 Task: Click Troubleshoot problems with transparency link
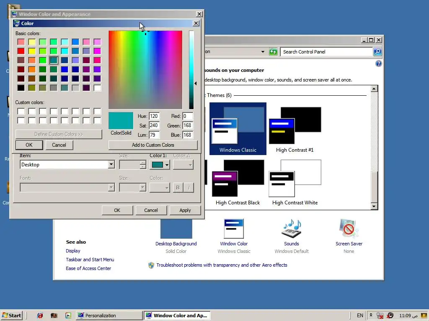coord(222,265)
